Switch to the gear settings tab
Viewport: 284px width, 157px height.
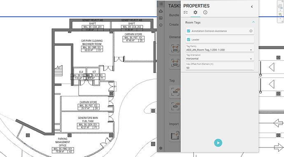(195, 12)
